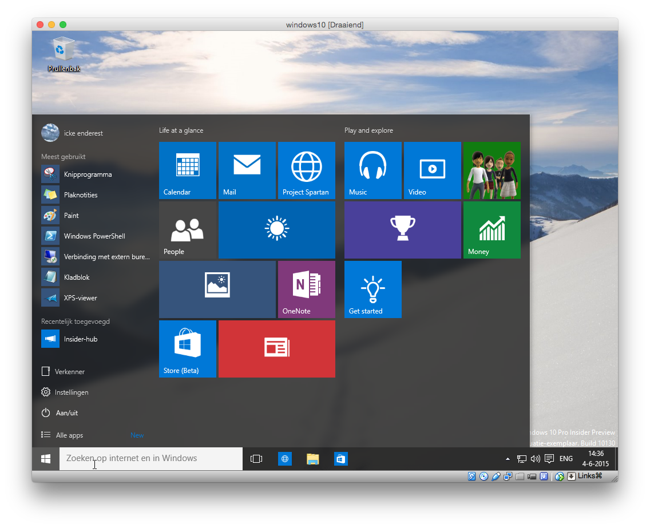The width and height of the screenshot is (650, 528).
Task: Open Verkenner file explorer
Action: click(x=69, y=372)
